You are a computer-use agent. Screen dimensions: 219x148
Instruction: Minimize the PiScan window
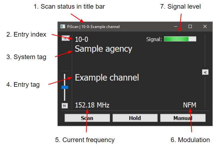pyautogui.click(x=176, y=27)
